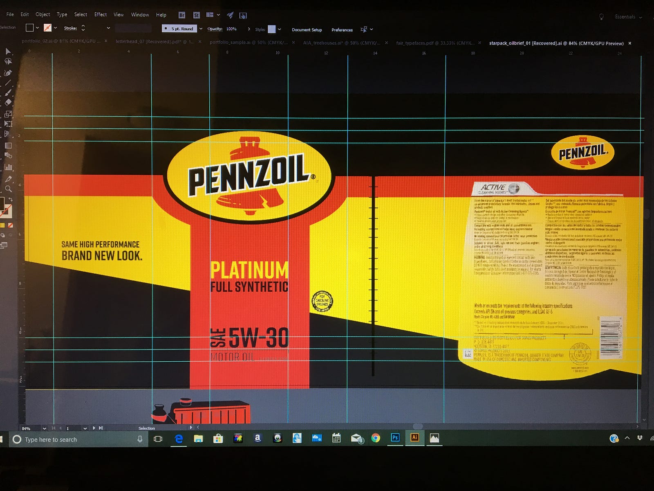Open Adobe Stock (St) icon

pos(197,15)
